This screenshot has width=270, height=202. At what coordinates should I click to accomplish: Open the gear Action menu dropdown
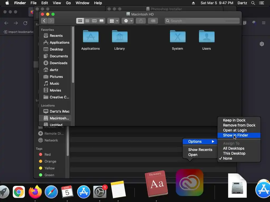128,21
